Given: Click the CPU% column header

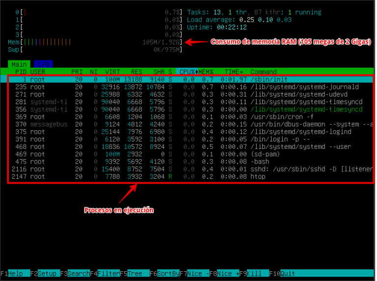Looking at the screenshot, I should point(187,72).
